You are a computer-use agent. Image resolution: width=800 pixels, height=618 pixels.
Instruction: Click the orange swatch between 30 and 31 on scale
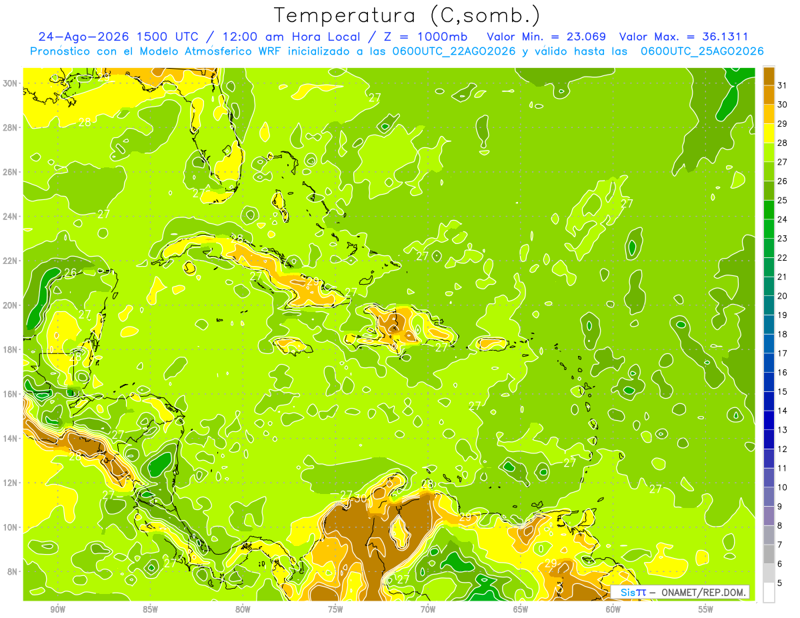(x=769, y=95)
